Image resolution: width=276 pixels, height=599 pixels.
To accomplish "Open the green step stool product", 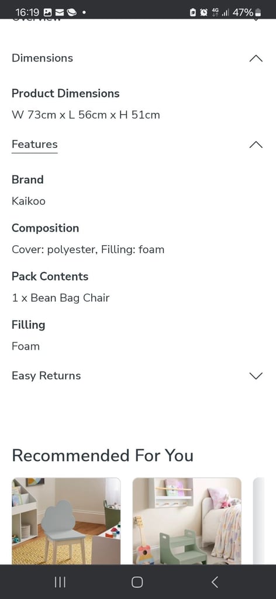I will pyautogui.click(x=187, y=521).
